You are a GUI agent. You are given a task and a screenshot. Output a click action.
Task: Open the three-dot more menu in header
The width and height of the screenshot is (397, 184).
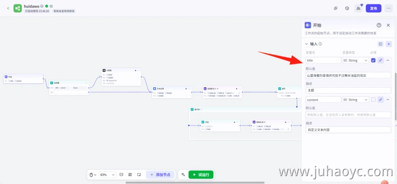(x=389, y=8)
